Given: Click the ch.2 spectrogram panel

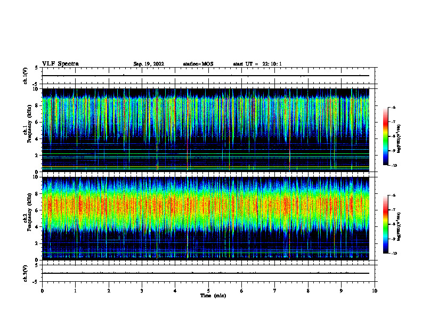Looking at the screenshot, I should pyautogui.click(x=206, y=218).
